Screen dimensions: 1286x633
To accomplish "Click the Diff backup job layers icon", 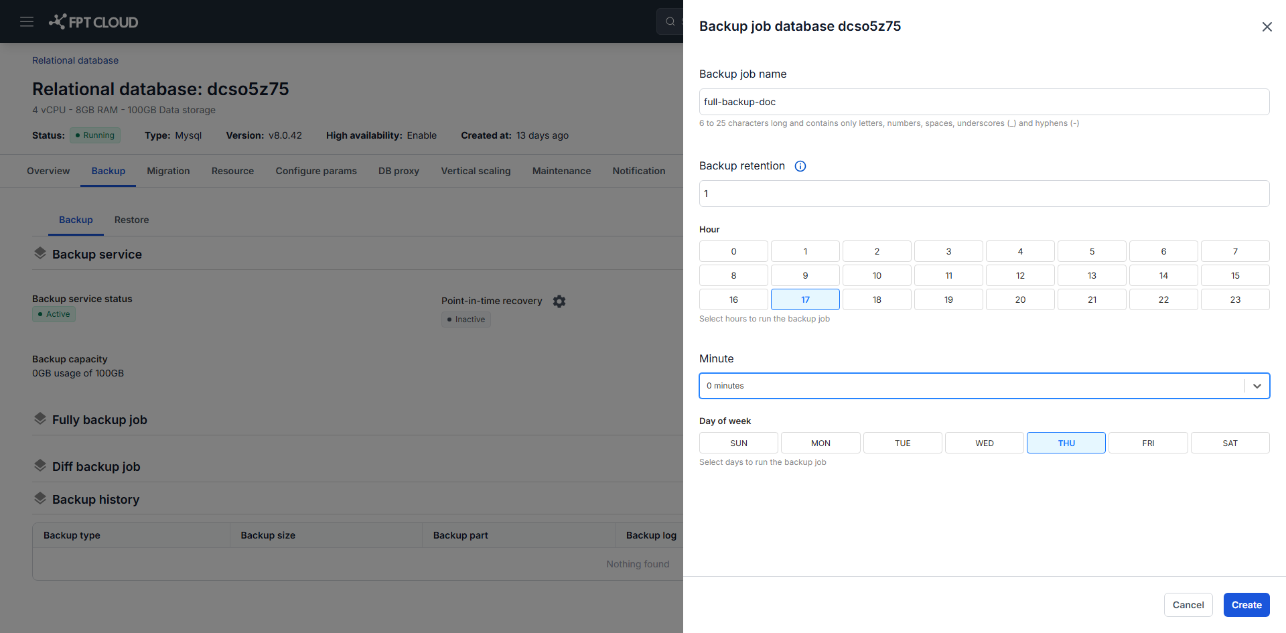I will (x=40, y=466).
